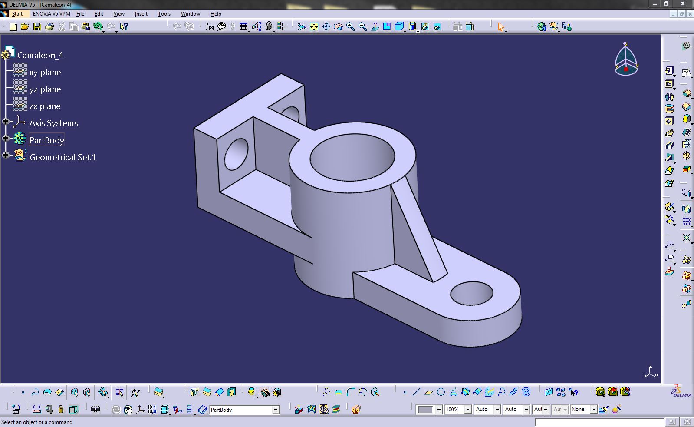Image resolution: width=694 pixels, height=427 pixels.
Task: Select the Rotate view tool
Action: pyautogui.click(x=338, y=27)
